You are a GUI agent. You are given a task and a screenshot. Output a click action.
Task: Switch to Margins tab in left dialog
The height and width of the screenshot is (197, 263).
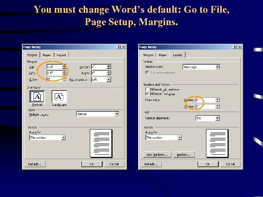(x=32, y=55)
